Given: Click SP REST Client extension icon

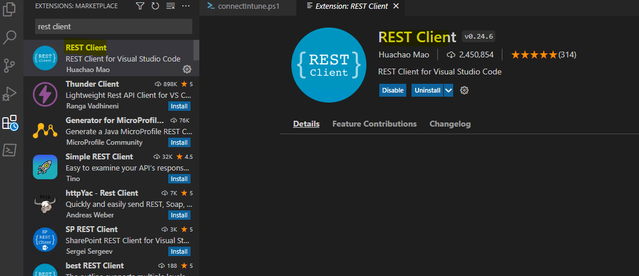Looking at the screenshot, I should (45, 239).
